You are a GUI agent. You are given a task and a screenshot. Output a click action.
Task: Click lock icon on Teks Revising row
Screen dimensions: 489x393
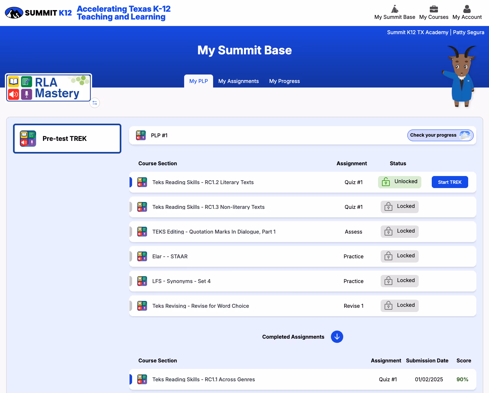tap(388, 305)
